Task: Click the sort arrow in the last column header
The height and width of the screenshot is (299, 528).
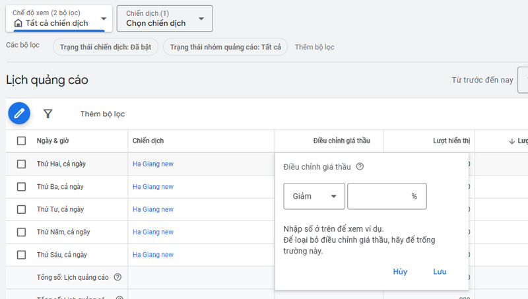Action: coord(511,141)
